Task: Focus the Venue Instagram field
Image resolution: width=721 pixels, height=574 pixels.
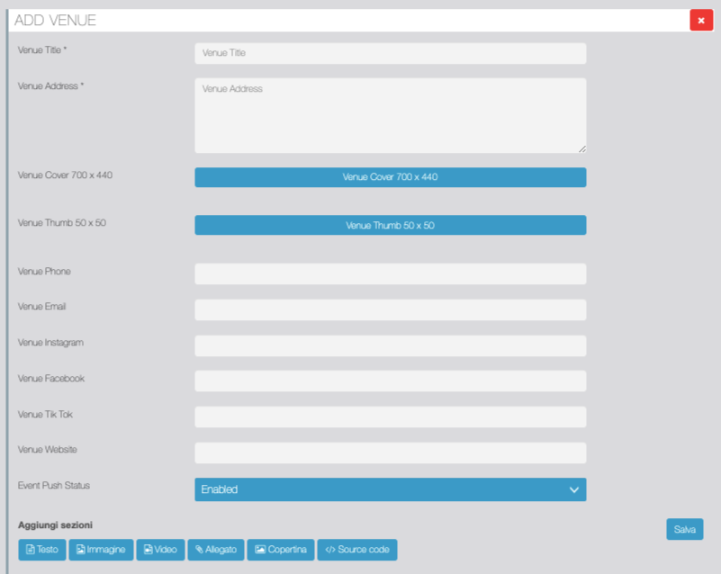Action: click(x=390, y=345)
